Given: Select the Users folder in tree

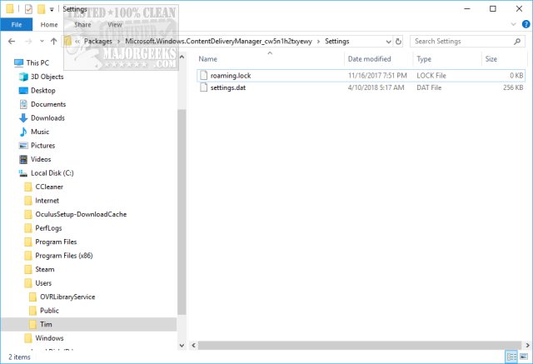Looking at the screenshot, I should click(43, 283).
